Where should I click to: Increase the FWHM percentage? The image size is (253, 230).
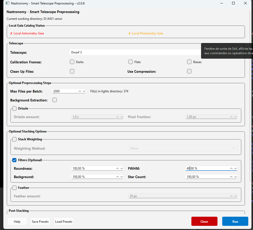231,168
